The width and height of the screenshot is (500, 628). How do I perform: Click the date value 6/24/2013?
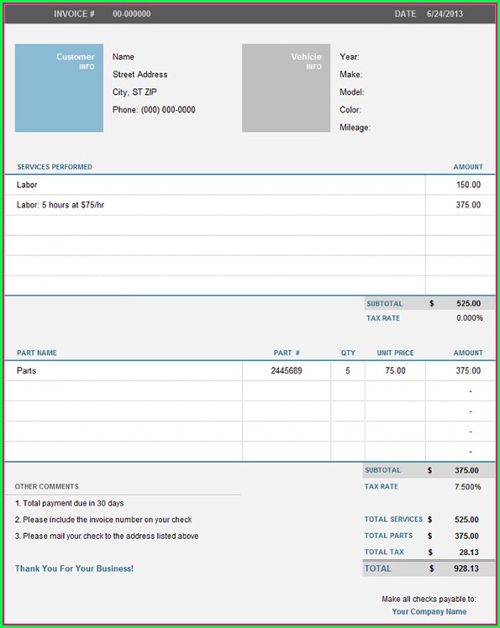click(445, 13)
